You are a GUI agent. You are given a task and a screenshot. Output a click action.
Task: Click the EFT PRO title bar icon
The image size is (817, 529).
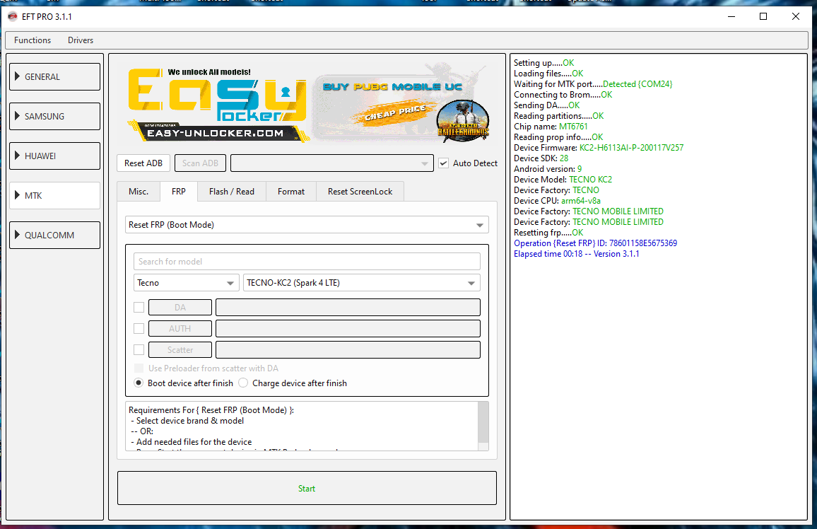tap(13, 16)
